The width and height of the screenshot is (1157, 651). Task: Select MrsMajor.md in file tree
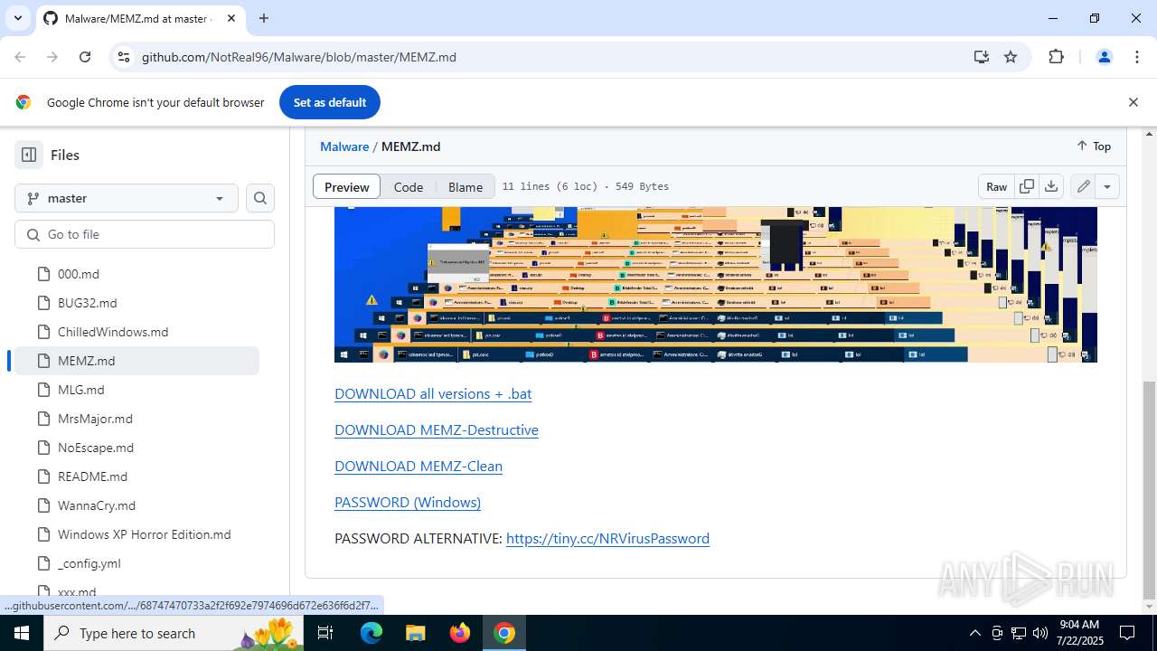[x=137, y=419]
